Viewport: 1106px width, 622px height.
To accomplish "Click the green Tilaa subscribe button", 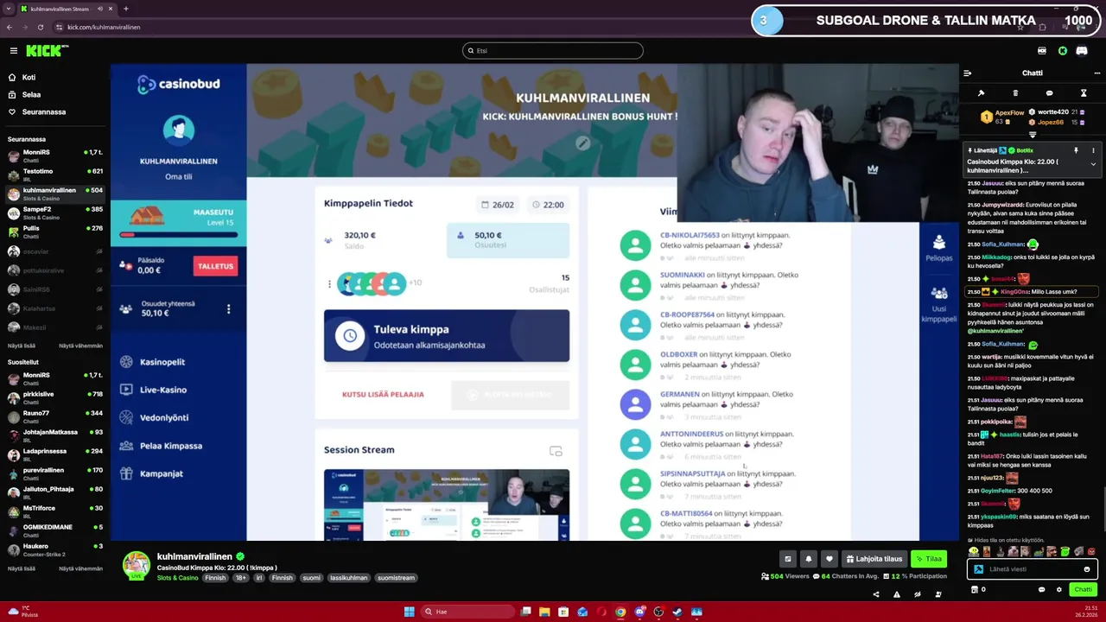I will tap(929, 559).
